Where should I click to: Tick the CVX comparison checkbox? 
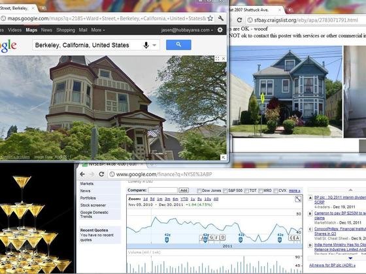[275, 190]
